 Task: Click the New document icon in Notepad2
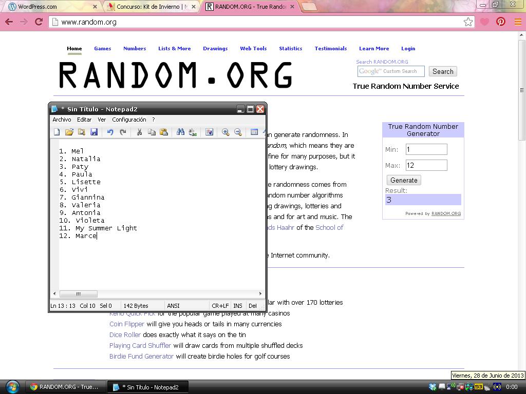coord(57,132)
